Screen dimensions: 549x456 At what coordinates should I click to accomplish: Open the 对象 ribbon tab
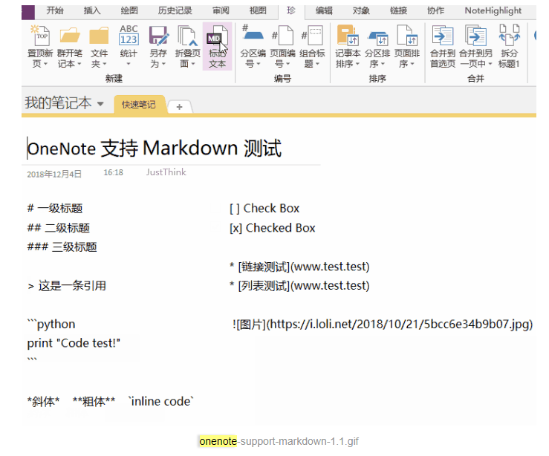click(x=361, y=10)
